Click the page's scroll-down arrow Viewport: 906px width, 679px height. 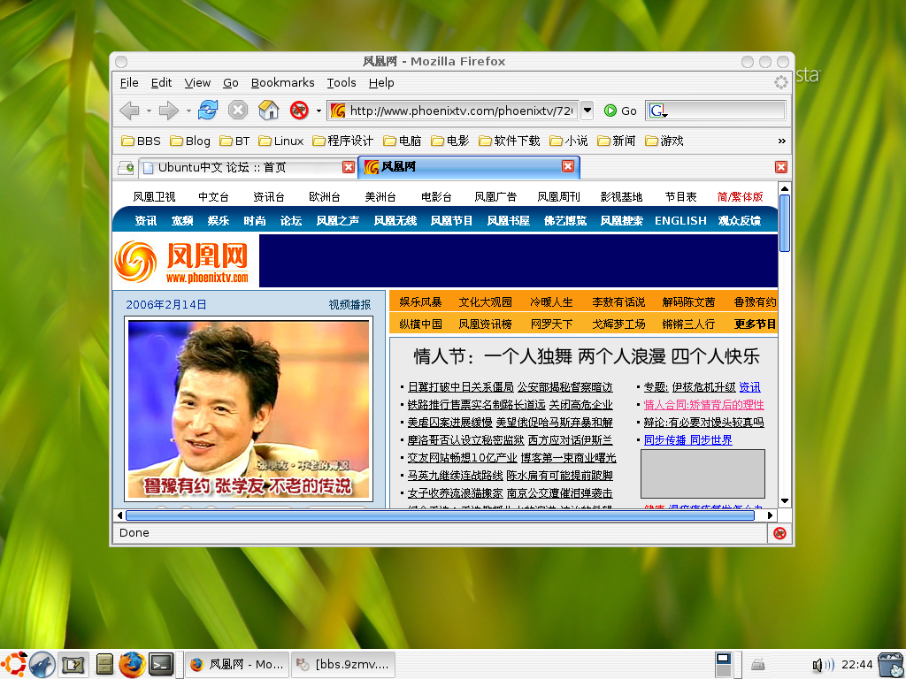784,500
